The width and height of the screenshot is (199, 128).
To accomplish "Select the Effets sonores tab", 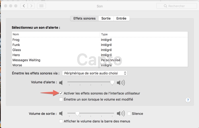I will [84, 18].
